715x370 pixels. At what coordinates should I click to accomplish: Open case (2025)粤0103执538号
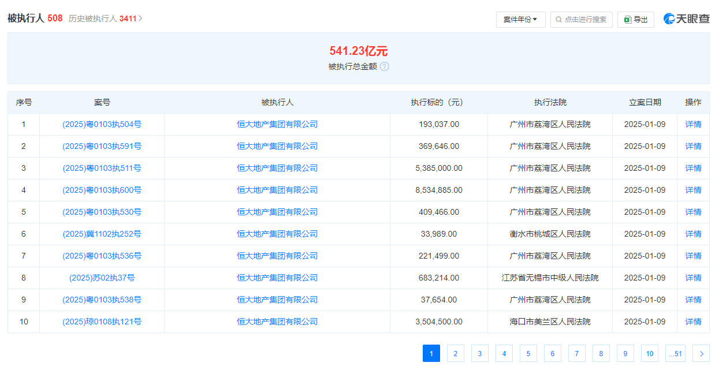[x=102, y=300]
